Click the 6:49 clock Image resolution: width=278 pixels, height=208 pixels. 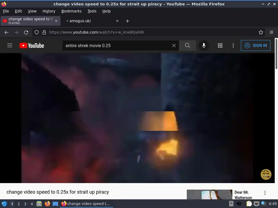tap(273, 204)
